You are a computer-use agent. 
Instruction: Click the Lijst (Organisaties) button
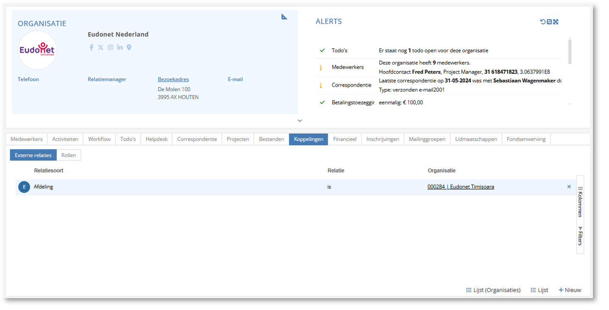pyautogui.click(x=493, y=290)
